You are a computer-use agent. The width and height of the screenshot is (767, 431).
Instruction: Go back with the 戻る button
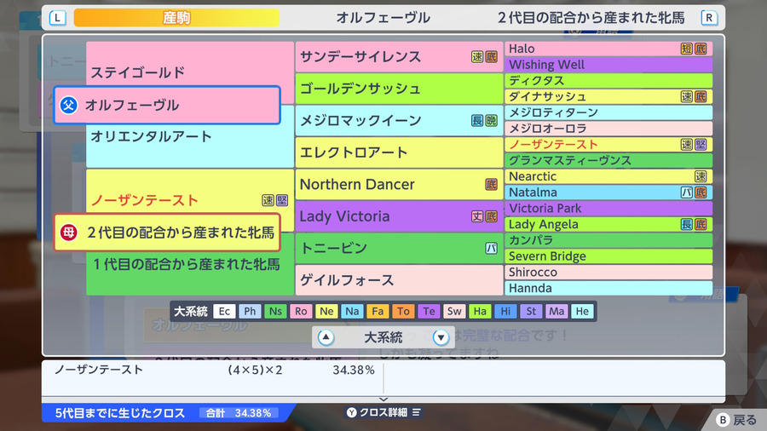tap(737, 420)
